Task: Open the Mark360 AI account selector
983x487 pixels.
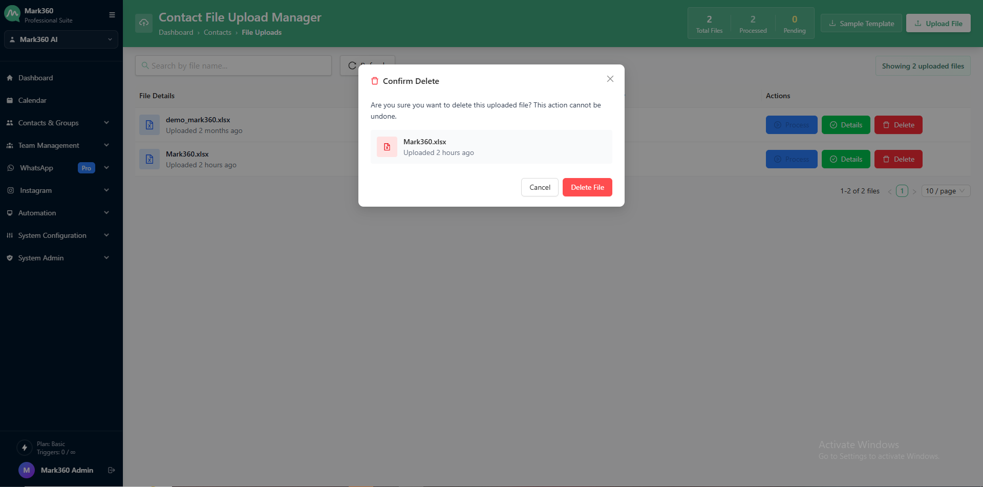Action: point(61,39)
